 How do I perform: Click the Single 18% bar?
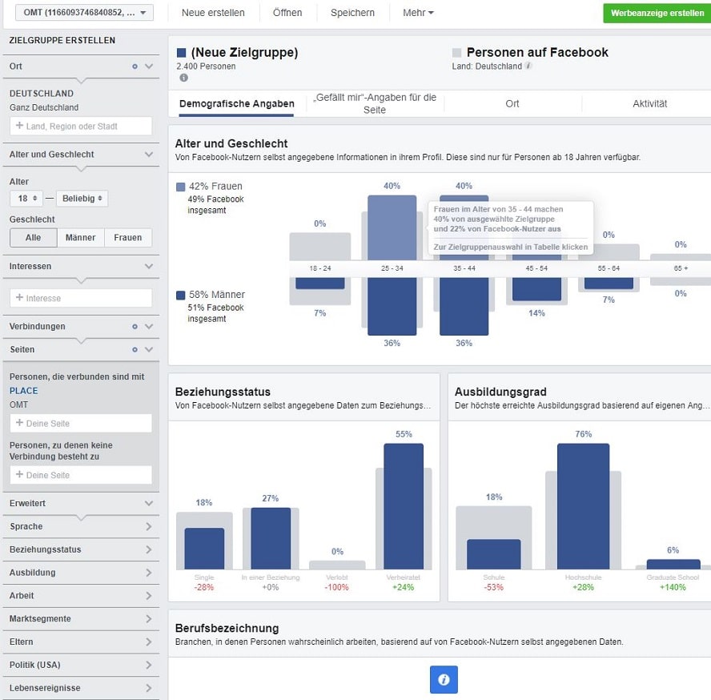pyautogui.click(x=204, y=549)
